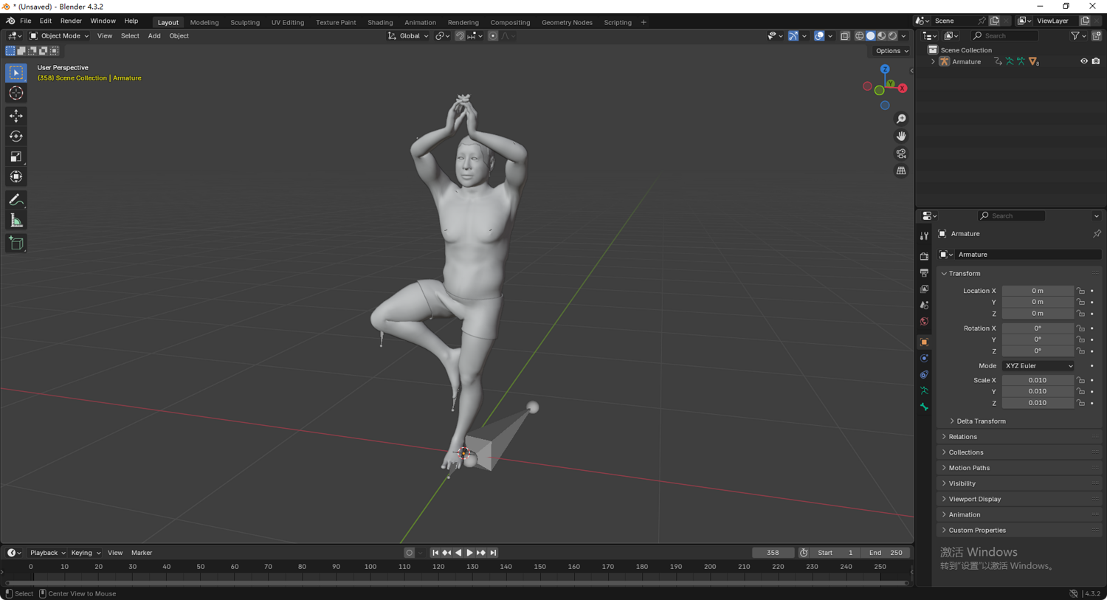Open the timeline Marker menu
1107x600 pixels.
click(x=142, y=553)
